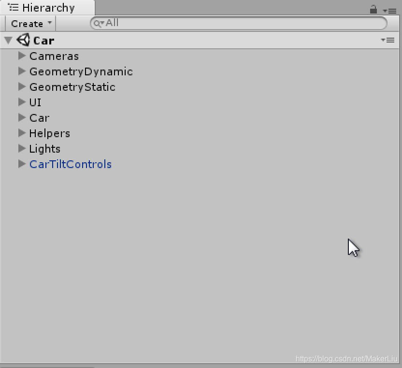The width and height of the screenshot is (402, 368).
Task: Expand the Cameras object
Action: [x=22, y=56]
